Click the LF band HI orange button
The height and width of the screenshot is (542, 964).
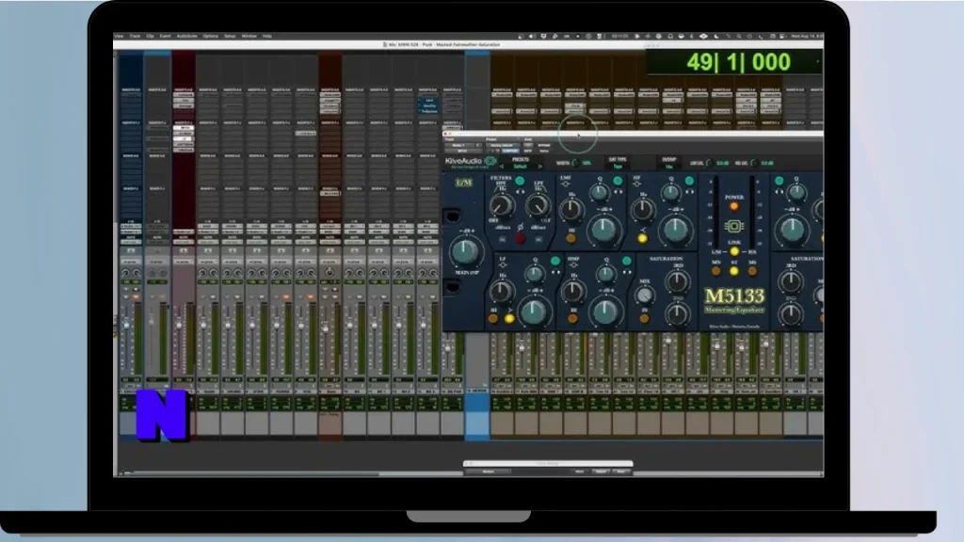[x=493, y=318]
